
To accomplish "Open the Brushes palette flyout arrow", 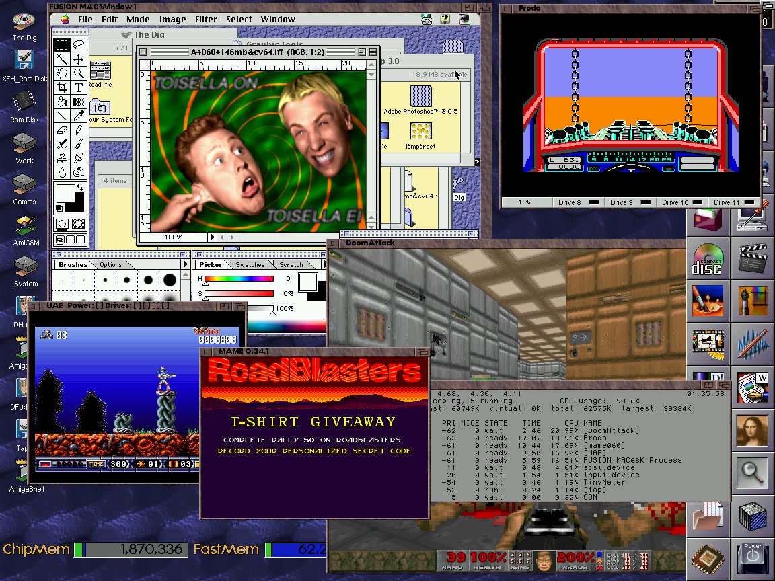I will coord(186,264).
